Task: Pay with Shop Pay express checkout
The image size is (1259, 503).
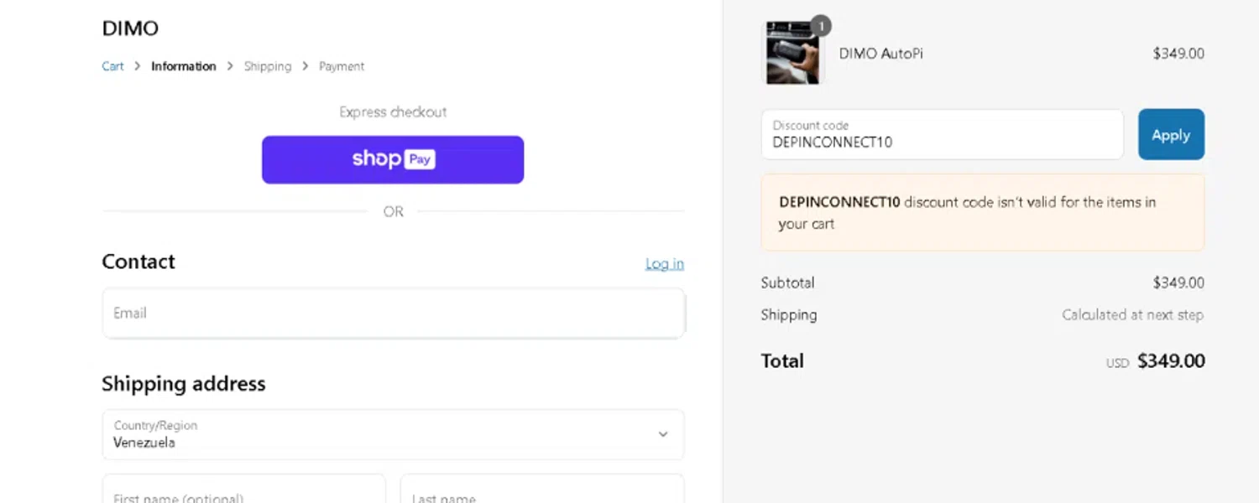Action: pos(393,159)
